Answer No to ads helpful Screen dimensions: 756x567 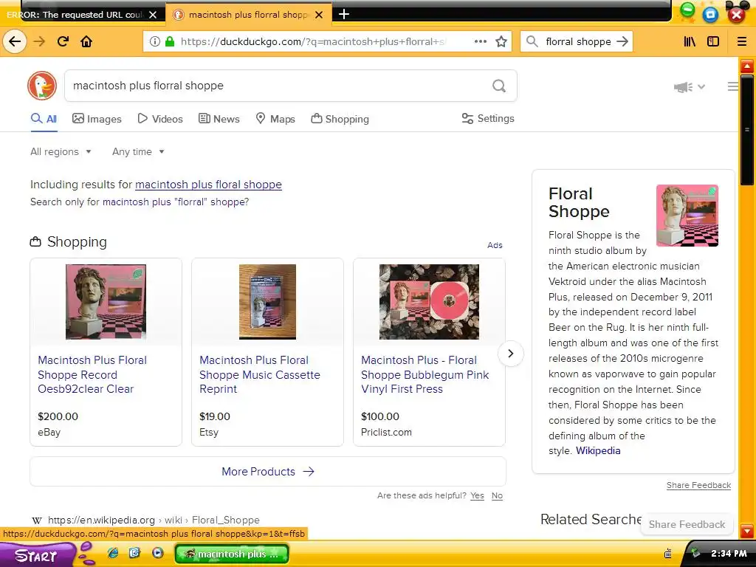(497, 495)
